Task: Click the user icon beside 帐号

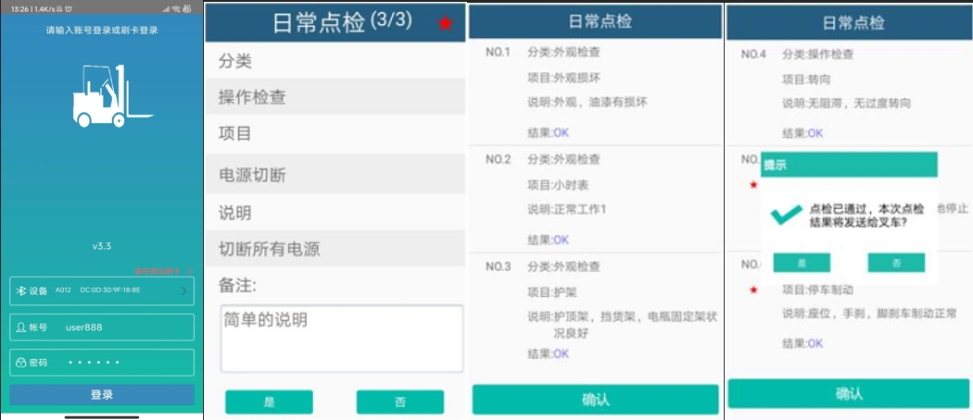Action: coord(20,327)
